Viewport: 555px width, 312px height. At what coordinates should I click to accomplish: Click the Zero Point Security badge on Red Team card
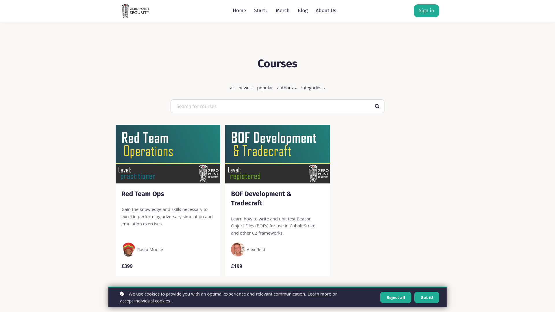pyautogui.click(x=208, y=173)
